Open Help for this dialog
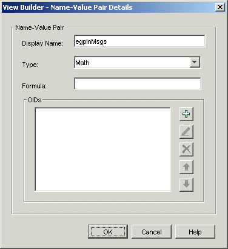Viewport: 228px width, 249px height. (195, 231)
